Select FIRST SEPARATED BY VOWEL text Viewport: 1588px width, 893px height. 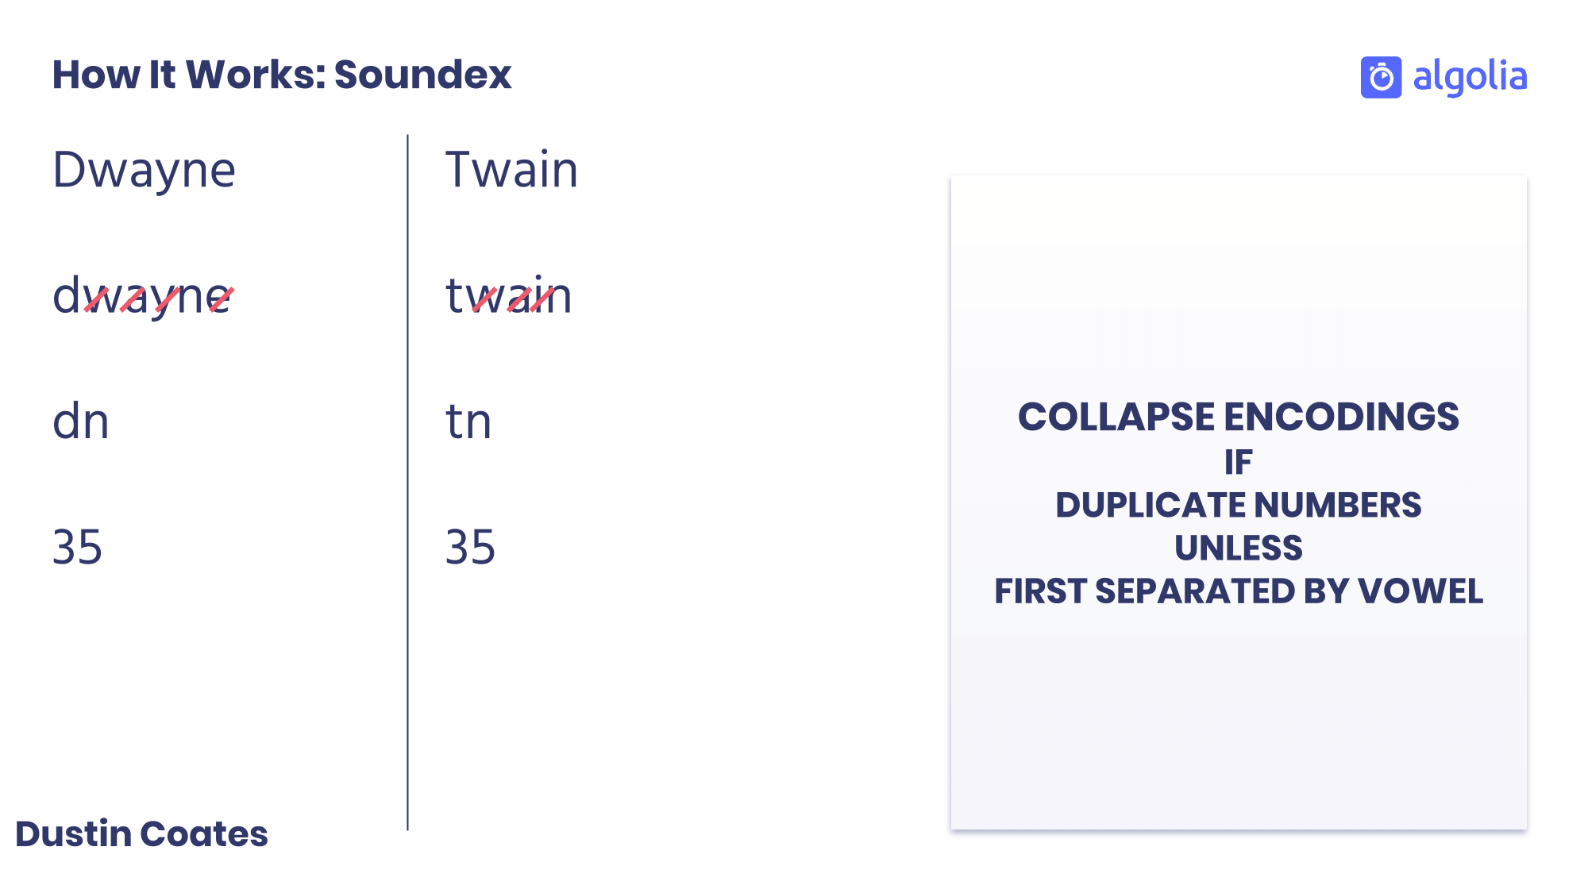tap(1238, 591)
